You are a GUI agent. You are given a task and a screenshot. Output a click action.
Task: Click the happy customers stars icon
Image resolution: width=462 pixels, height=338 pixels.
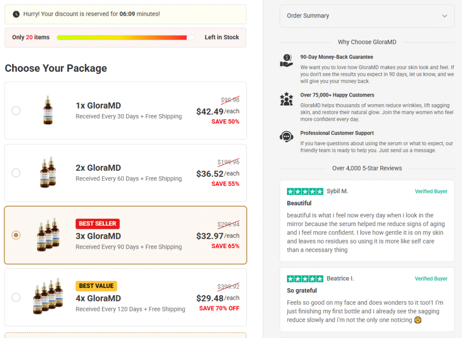(286, 98)
